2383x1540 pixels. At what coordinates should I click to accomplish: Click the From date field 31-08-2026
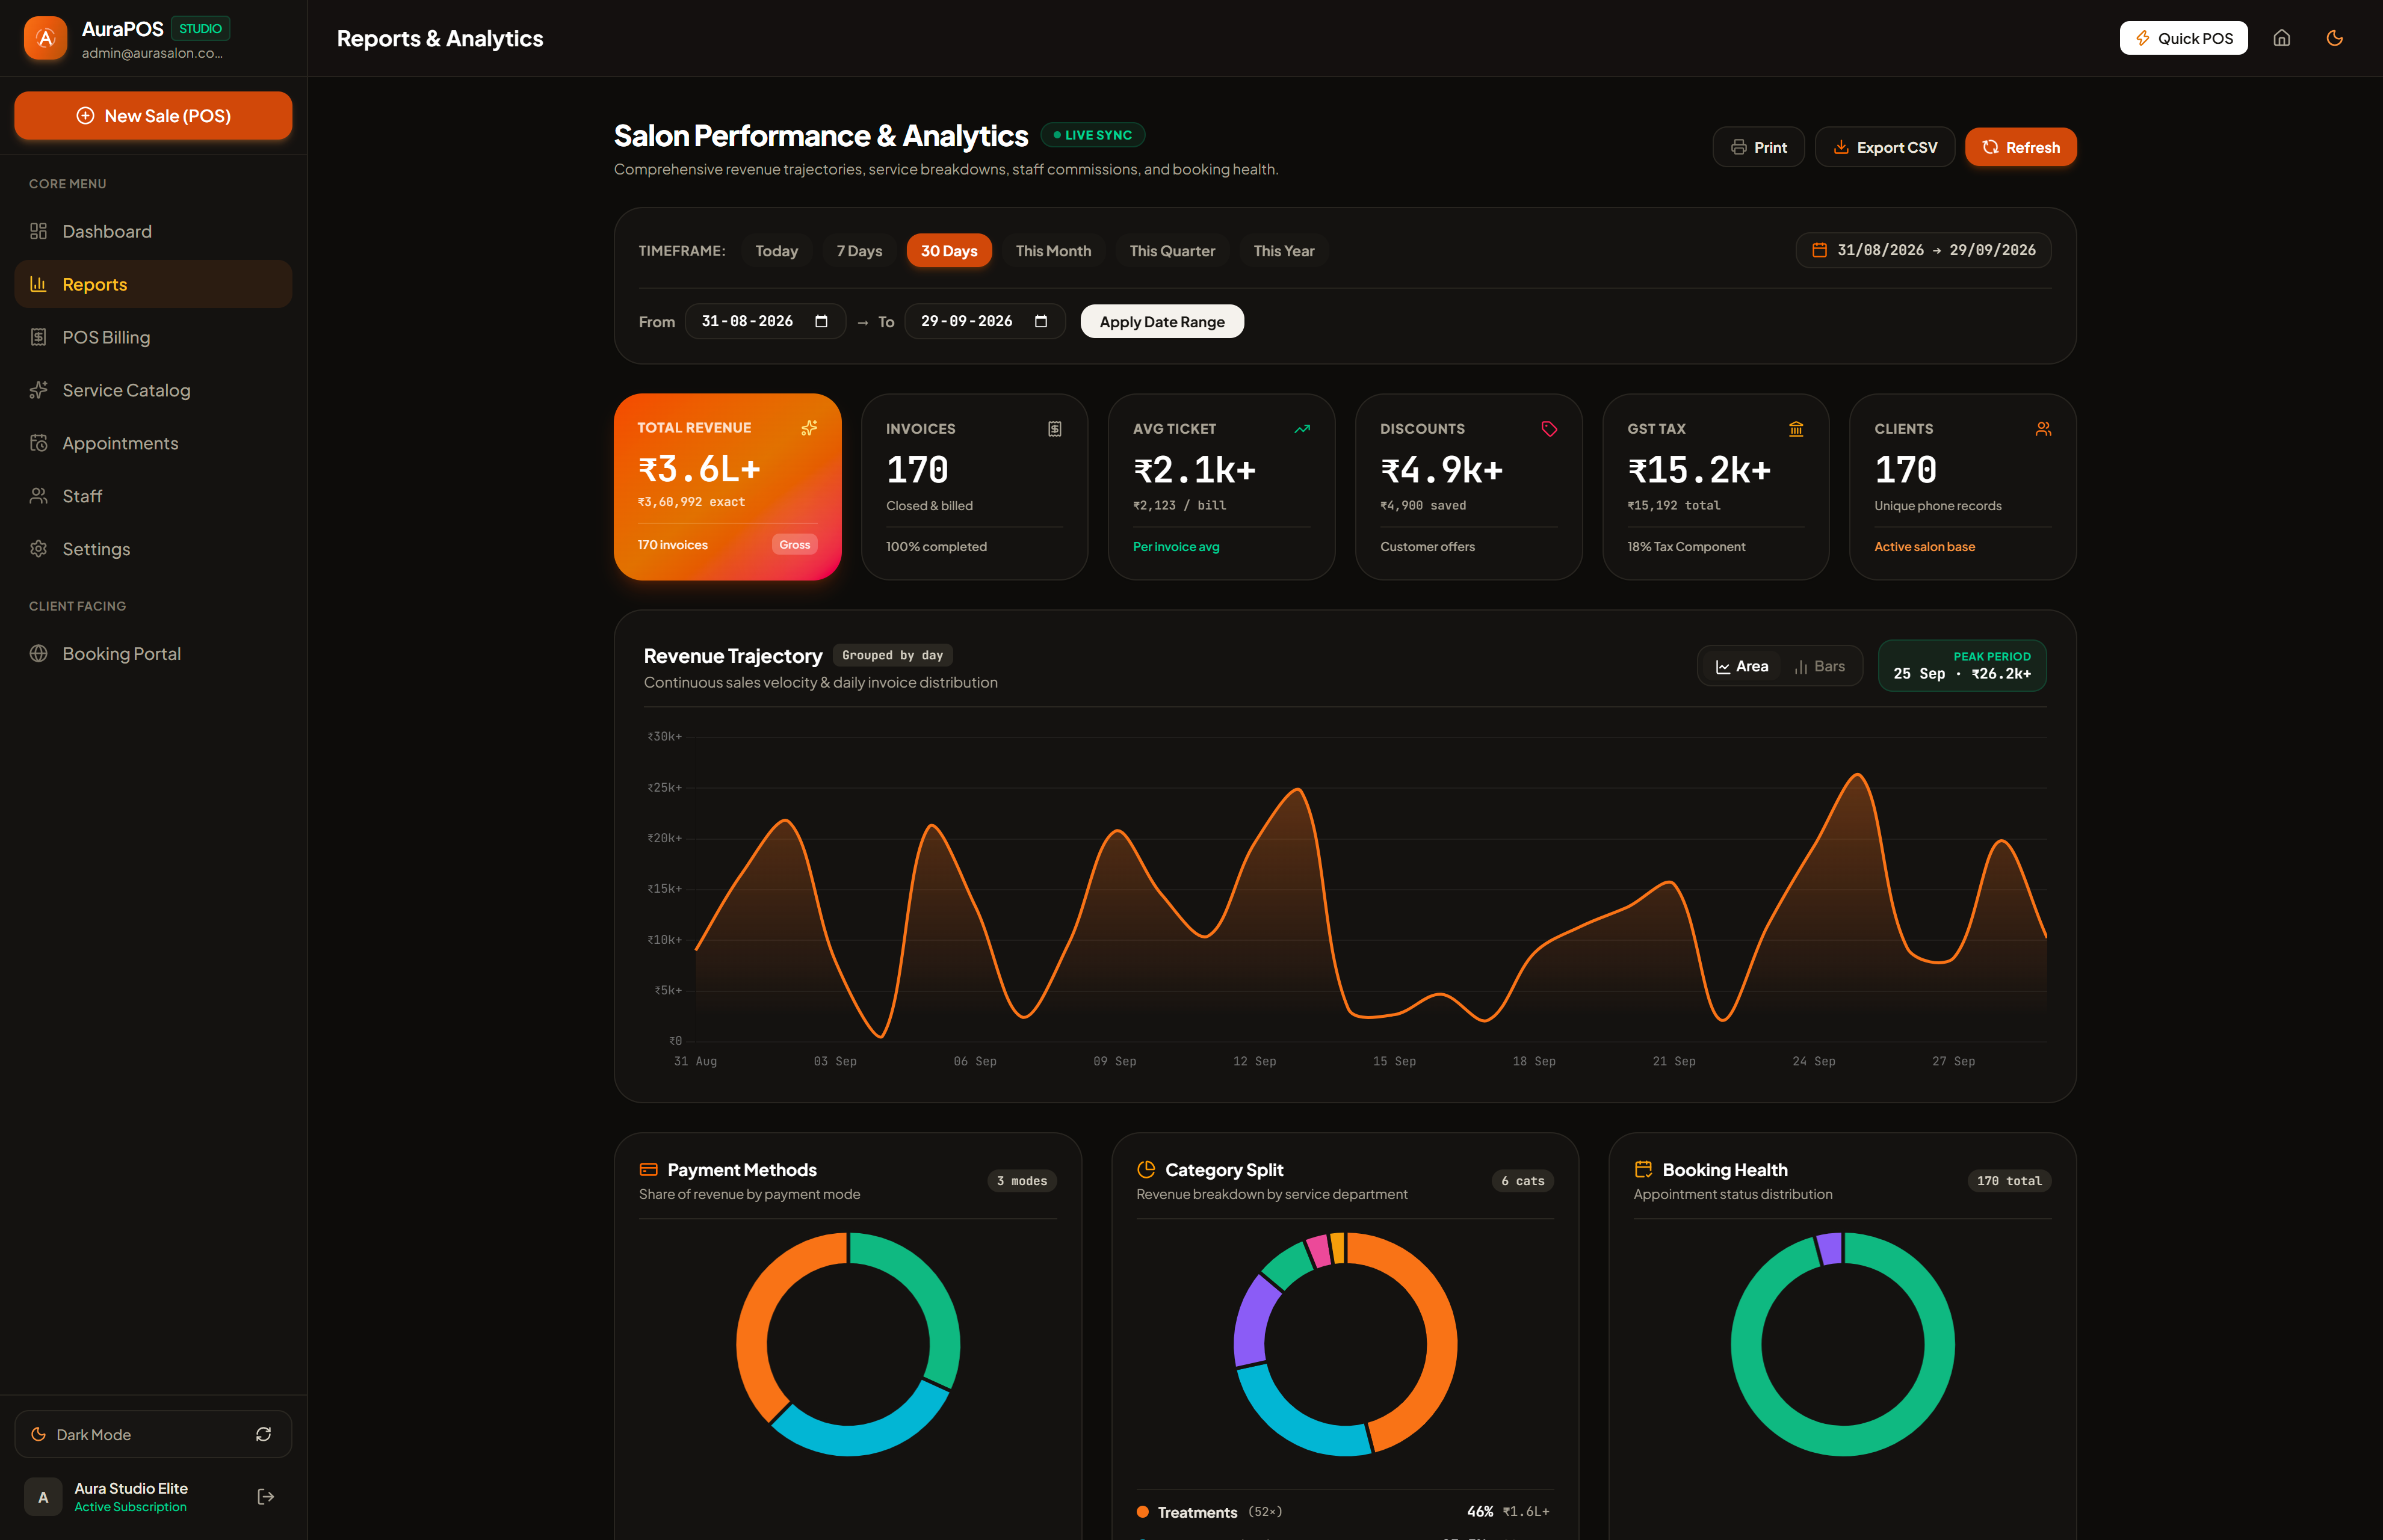click(765, 321)
